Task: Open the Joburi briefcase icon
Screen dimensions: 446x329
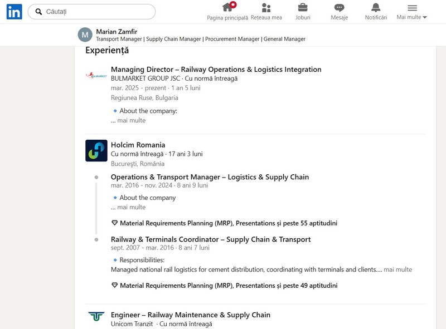Action: (303, 7)
